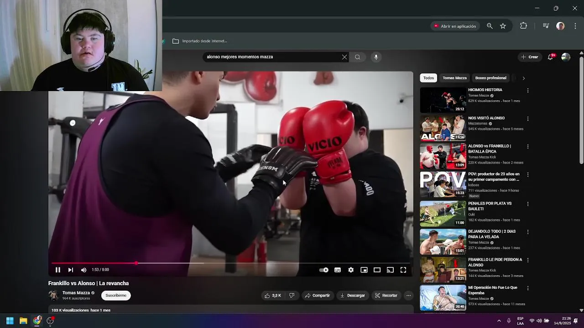Edit the YouTube search field
Image resolution: width=584 pixels, height=328 pixels.
[x=271, y=57]
